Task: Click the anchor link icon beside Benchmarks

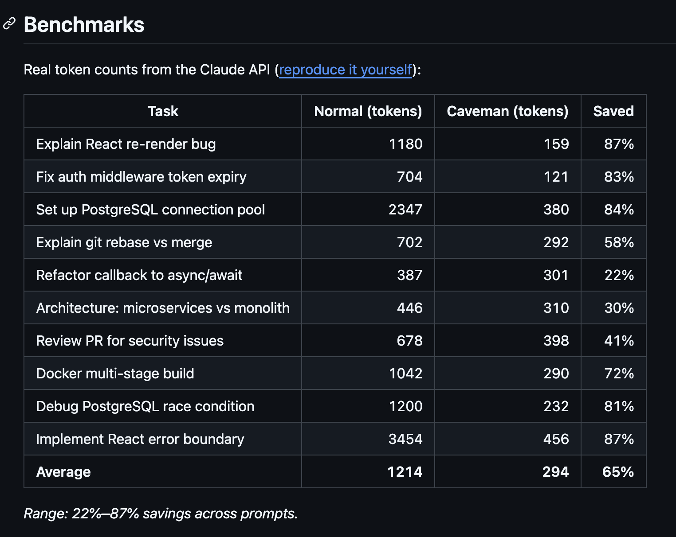Action: (9, 23)
